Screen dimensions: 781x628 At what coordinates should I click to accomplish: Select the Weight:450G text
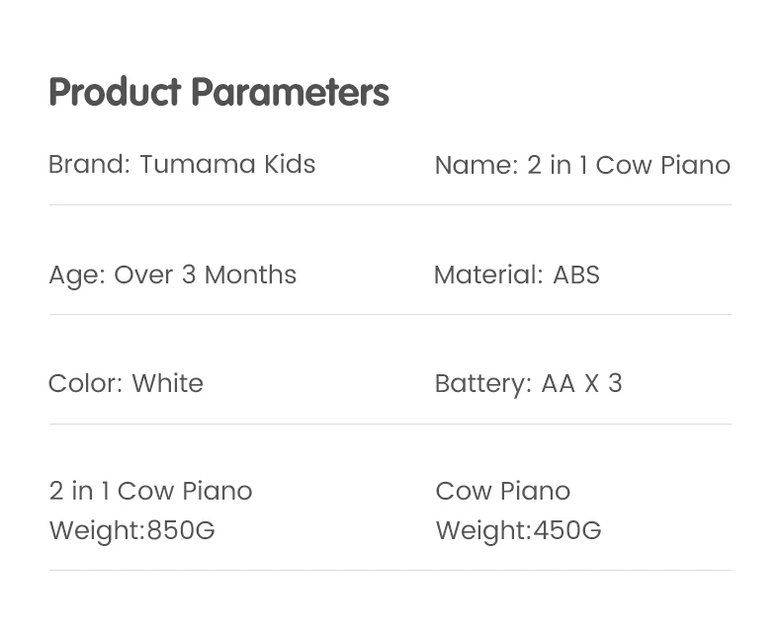(x=518, y=530)
